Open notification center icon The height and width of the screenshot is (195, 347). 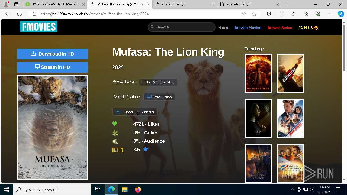pos(338,190)
